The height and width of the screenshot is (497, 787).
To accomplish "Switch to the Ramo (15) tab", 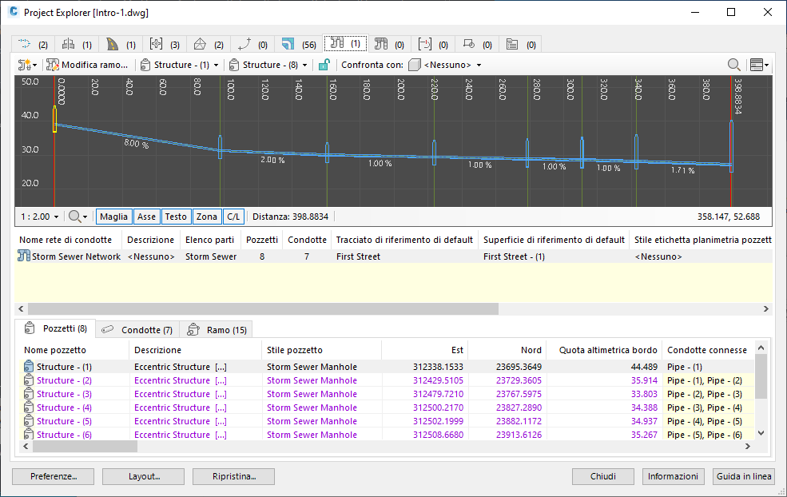I will pyautogui.click(x=217, y=330).
